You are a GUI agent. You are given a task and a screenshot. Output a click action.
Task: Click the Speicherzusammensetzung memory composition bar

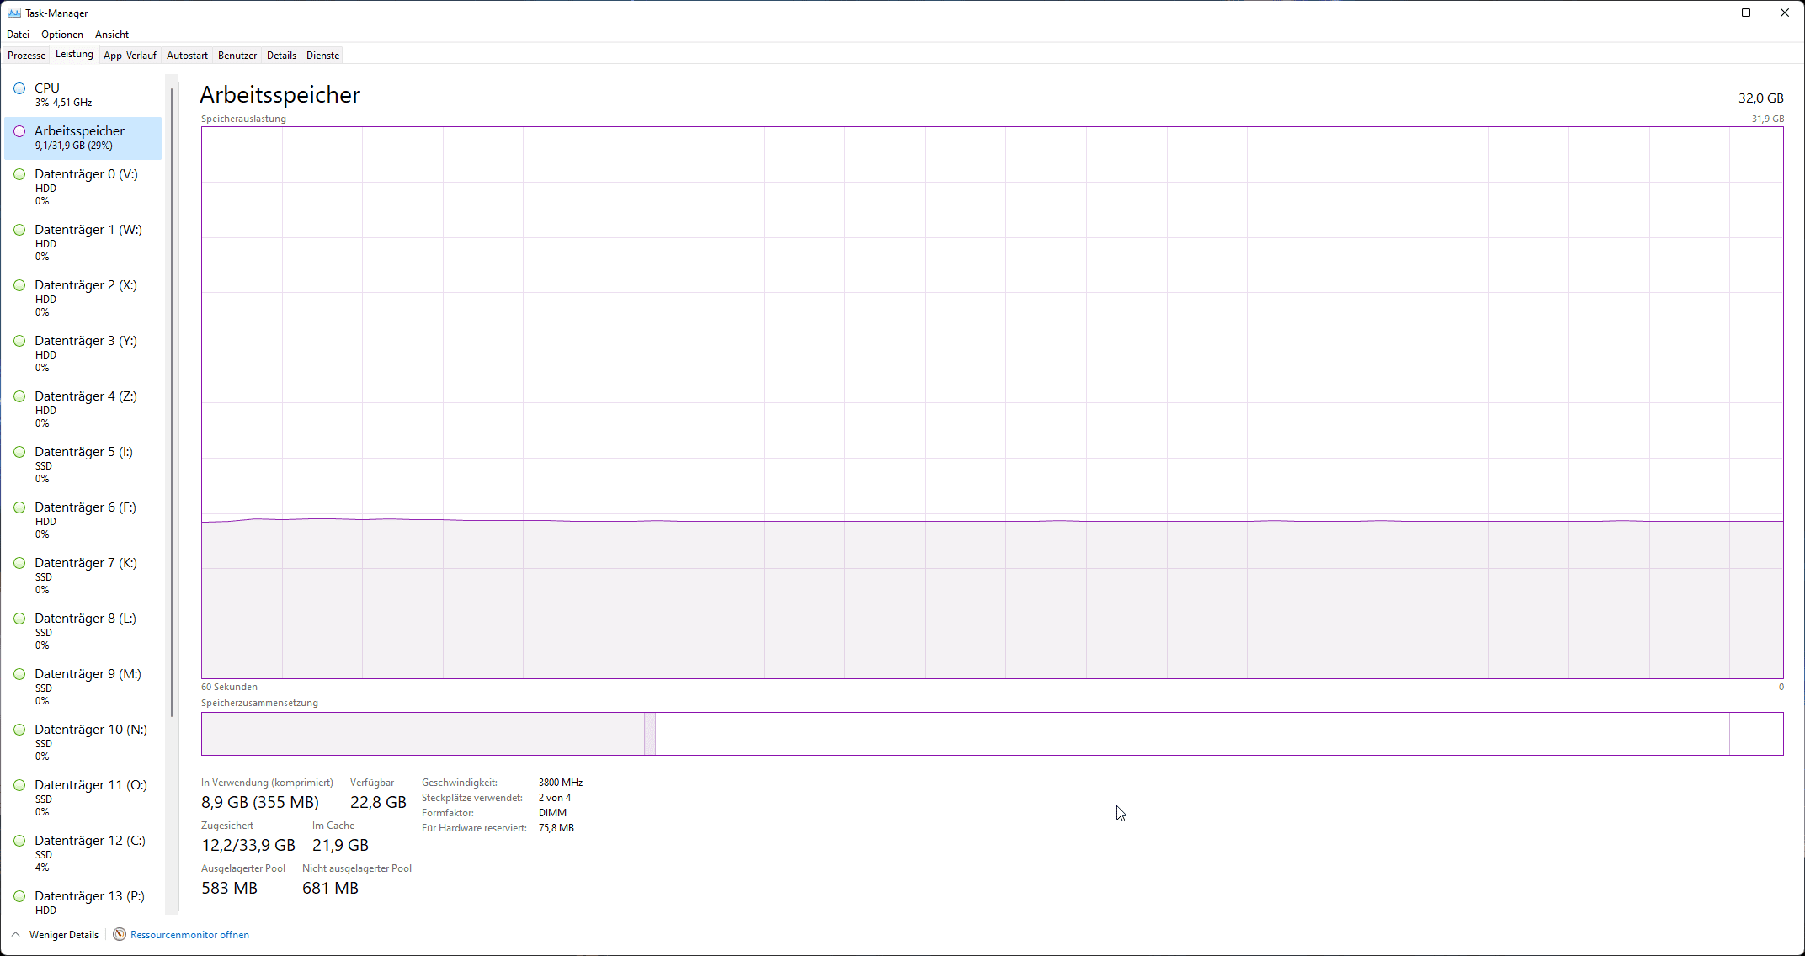(x=992, y=734)
